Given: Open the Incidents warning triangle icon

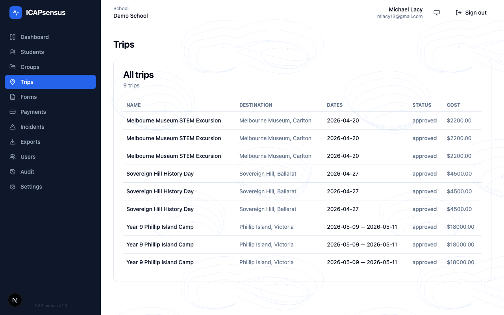Looking at the screenshot, I should pyautogui.click(x=13, y=127).
